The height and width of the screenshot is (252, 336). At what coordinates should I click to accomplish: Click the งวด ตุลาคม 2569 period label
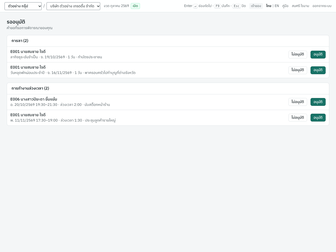pos(116,6)
